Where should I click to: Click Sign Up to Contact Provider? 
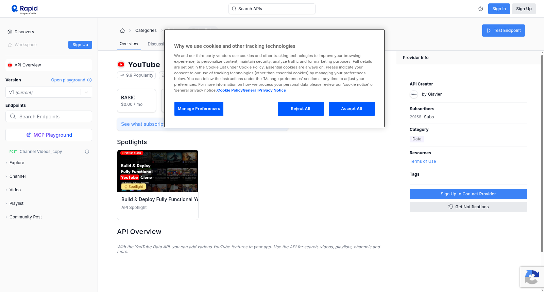click(x=468, y=194)
